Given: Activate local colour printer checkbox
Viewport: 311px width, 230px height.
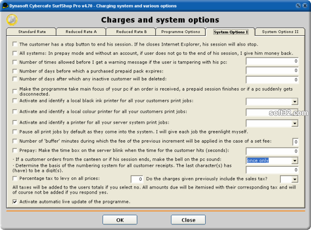Looking at the screenshot, I should pyautogui.click(x=15, y=112).
